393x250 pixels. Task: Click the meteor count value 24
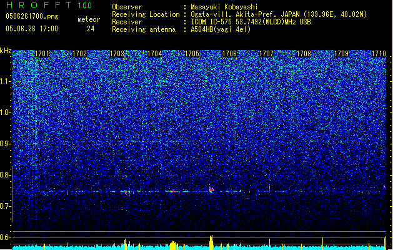coord(91,29)
